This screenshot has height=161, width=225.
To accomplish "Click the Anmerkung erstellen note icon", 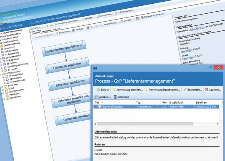I will pyautogui.click(x=114, y=90).
